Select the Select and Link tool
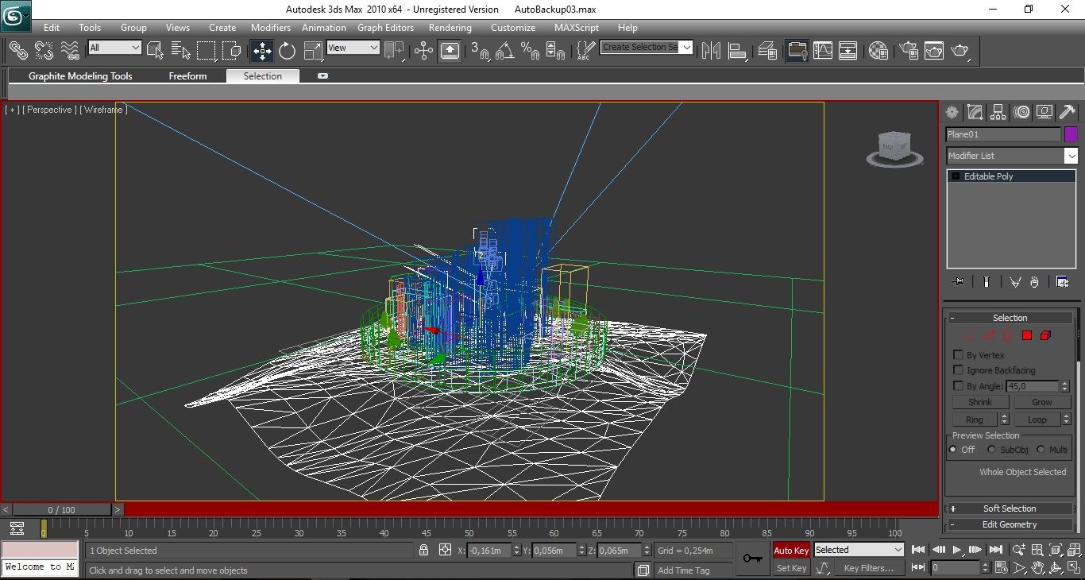Screen dimensions: 1085x580 coord(17,51)
